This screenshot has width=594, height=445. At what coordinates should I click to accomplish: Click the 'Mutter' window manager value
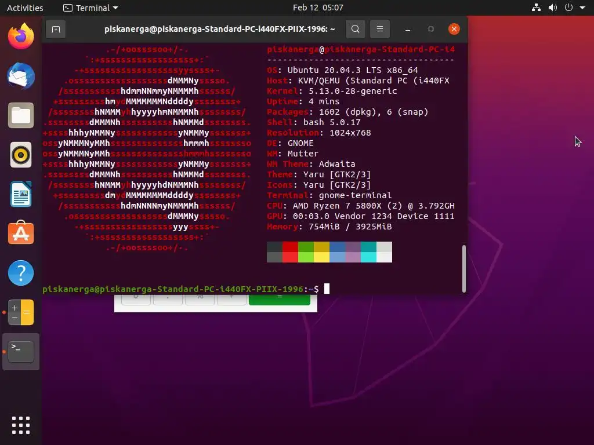[x=303, y=154]
